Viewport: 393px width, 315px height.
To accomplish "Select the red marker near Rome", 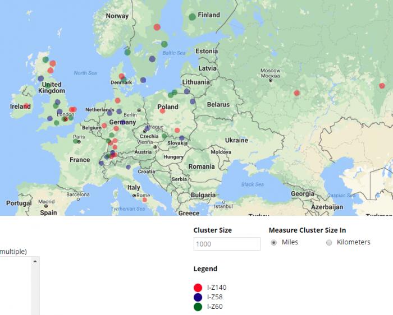I will [145, 200].
